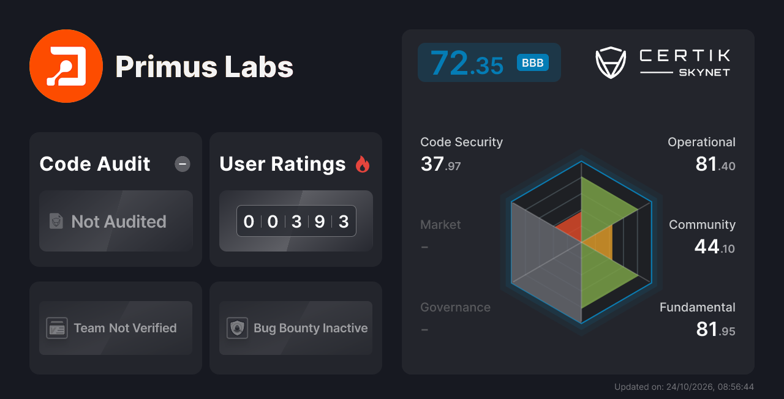Image resolution: width=784 pixels, height=399 pixels.
Task: Open the Bug Bounty Inactive badge
Action: tap(296, 328)
